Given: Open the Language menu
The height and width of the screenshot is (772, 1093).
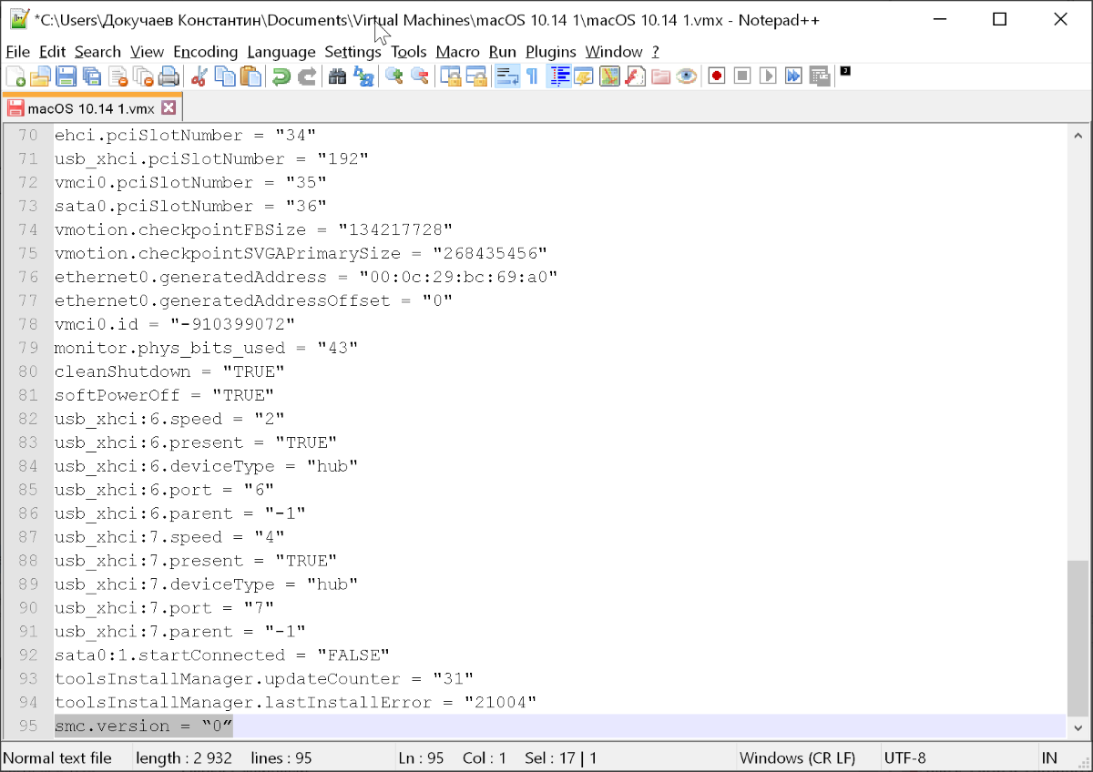Looking at the screenshot, I should pos(281,52).
